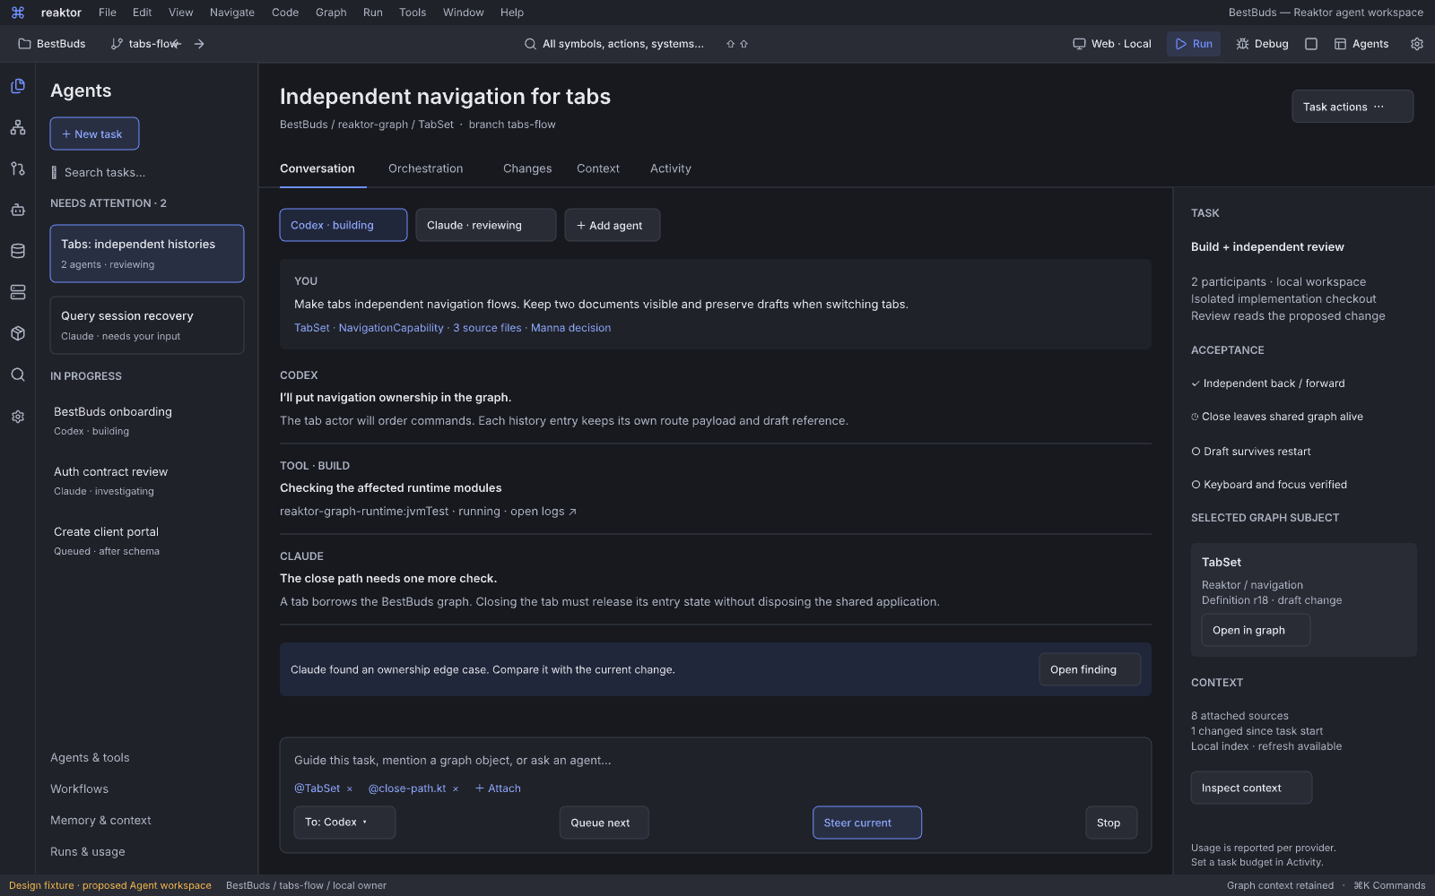Click the Debug bug button

(1262, 44)
